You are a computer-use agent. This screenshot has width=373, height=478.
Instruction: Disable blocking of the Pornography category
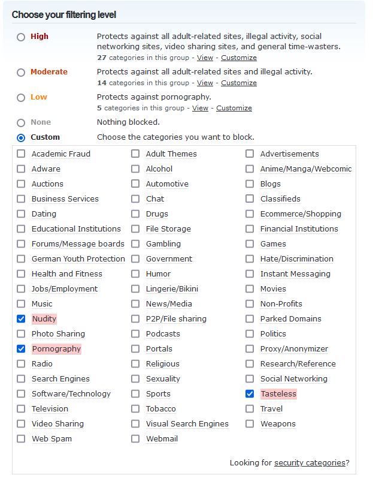click(21, 348)
